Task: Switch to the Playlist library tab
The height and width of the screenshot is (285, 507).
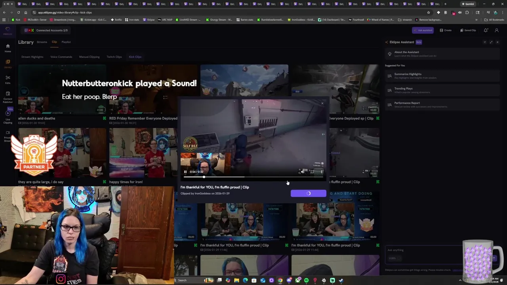Action: 66,42
